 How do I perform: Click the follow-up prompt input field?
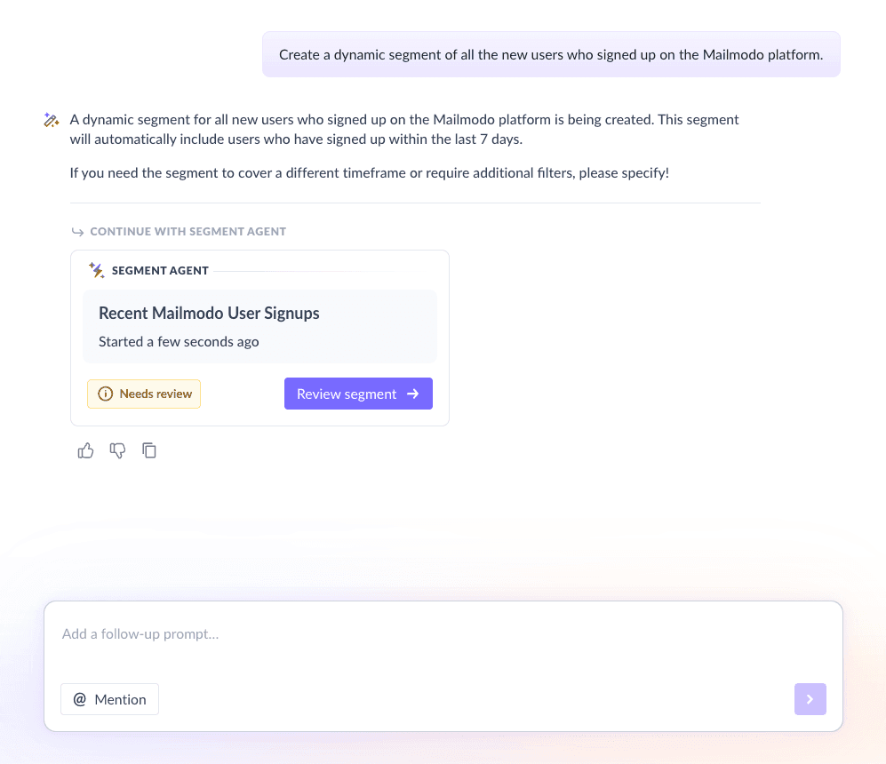click(x=355, y=633)
